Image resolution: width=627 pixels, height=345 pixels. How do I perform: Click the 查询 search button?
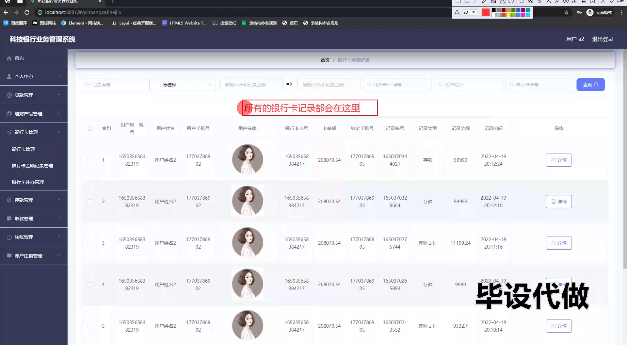click(x=590, y=85)
